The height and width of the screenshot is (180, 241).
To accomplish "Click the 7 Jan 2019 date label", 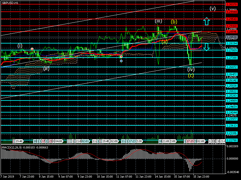I will pyautogui.click(x=7, y=176).
